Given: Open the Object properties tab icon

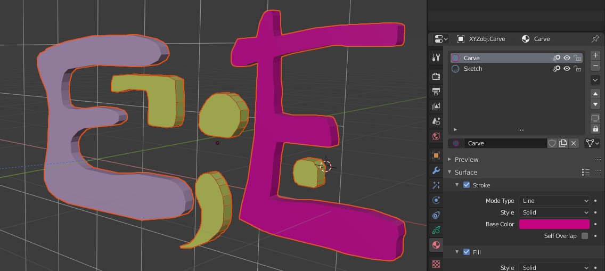Looking at the screenshot, I should click(x=436, y=155).
